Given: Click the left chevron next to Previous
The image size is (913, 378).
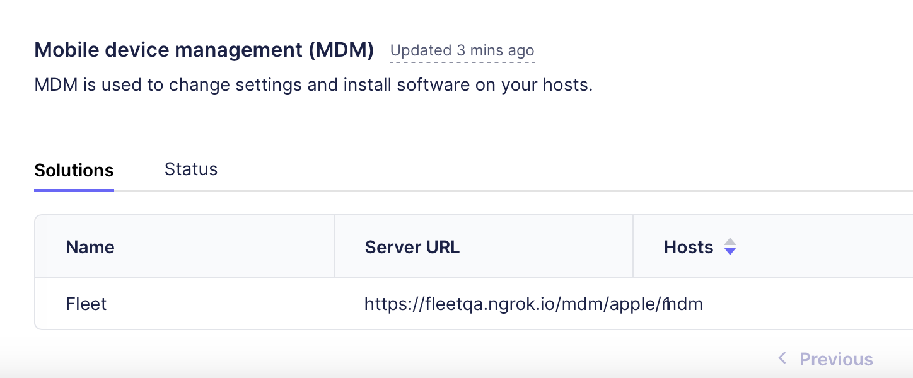Looking at the screenshot, I should [782, 358].
